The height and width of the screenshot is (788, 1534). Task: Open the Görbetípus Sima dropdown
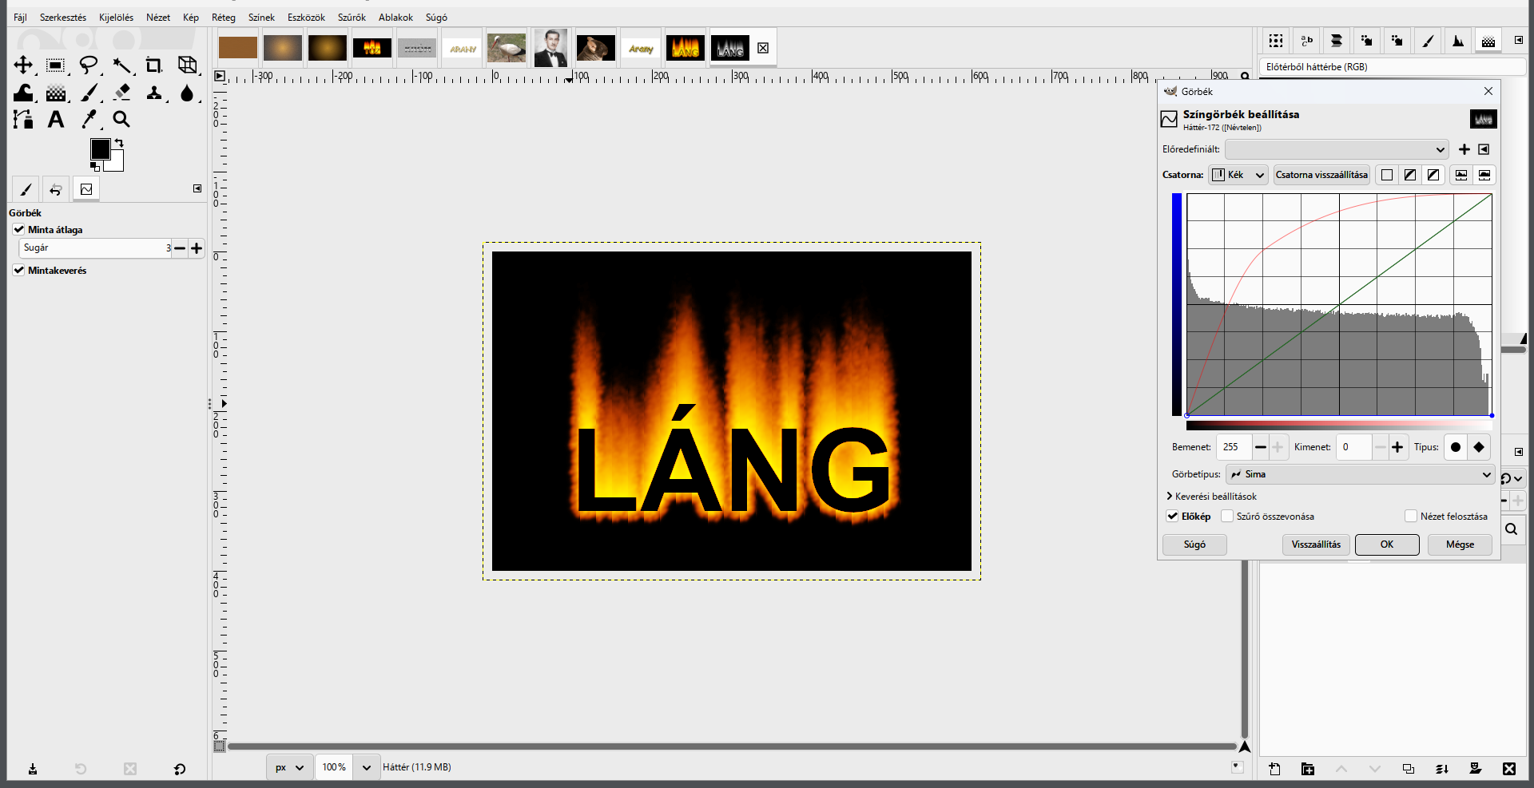pyautogui.click(x=1360, y=474)
